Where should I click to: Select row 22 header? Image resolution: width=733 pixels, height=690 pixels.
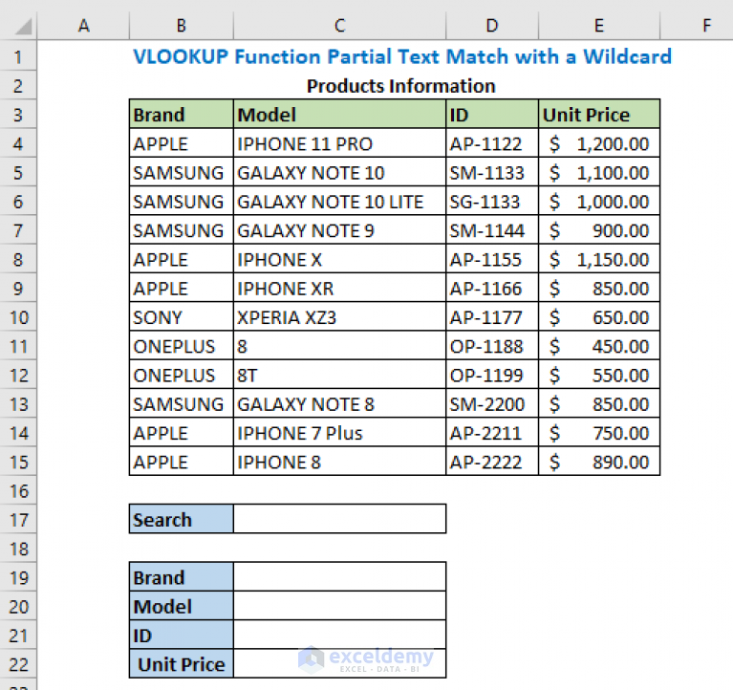pos(18,664)
